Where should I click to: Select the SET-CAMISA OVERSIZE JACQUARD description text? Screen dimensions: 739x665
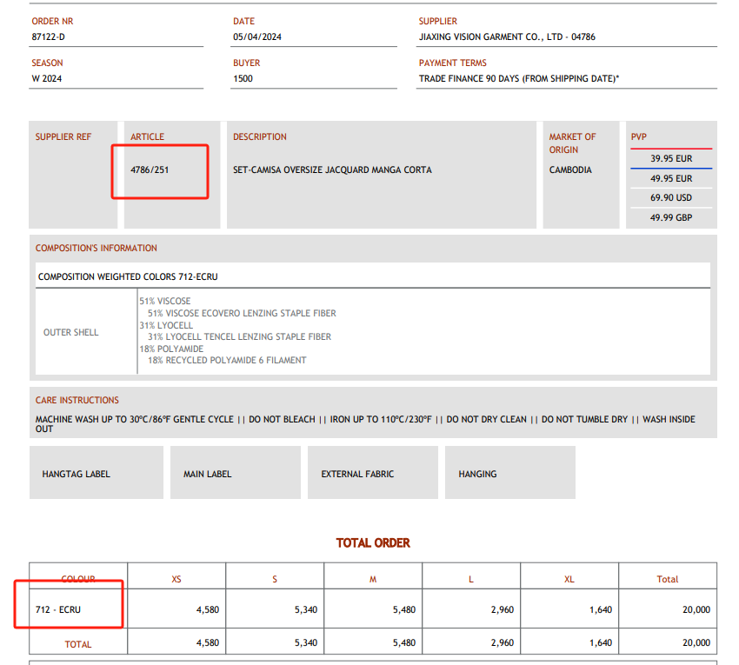(332, 170)
